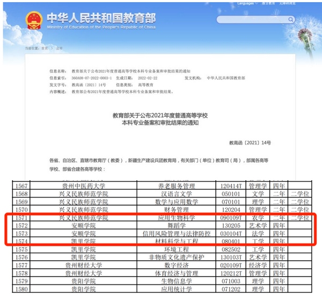Select 贵州财经大学 in row 1578
Viewport: 322px width, 295px height.
click(x=84, y=273)
